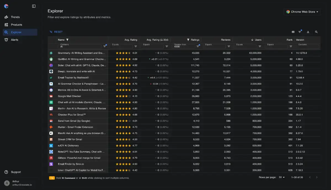Open Name filter operator menu
The width and height of the screenshot is (331, 190).
[x=105, y=46]
